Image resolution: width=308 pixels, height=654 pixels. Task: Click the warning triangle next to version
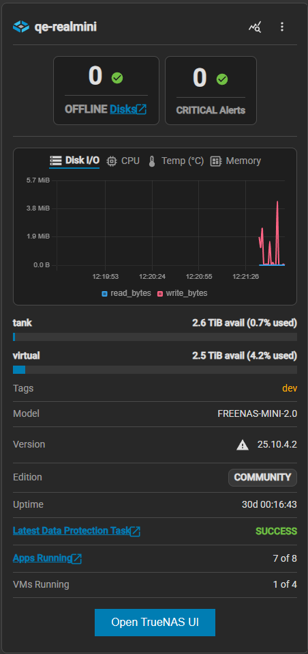pyautogui.click(x=243, y=445)
